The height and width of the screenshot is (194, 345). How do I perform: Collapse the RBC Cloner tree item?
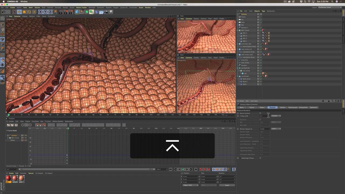(238, 30)
